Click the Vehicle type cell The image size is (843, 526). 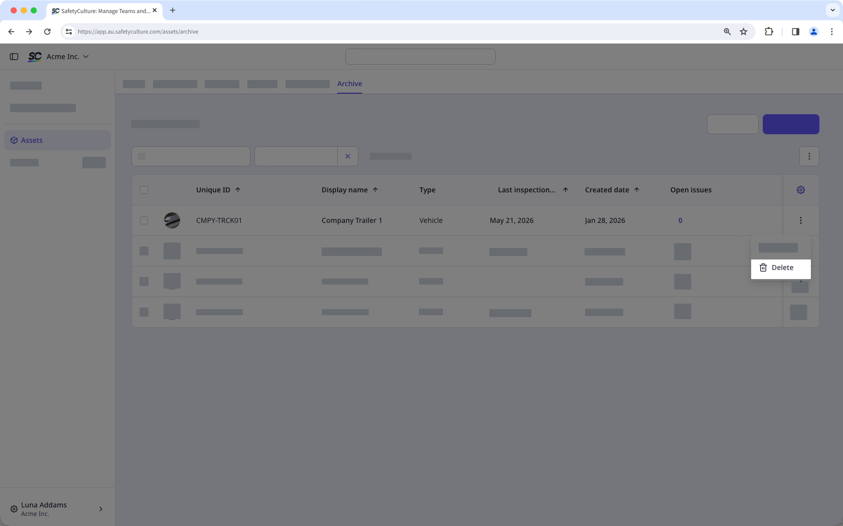pyautogui.click(x=431, y=220)
